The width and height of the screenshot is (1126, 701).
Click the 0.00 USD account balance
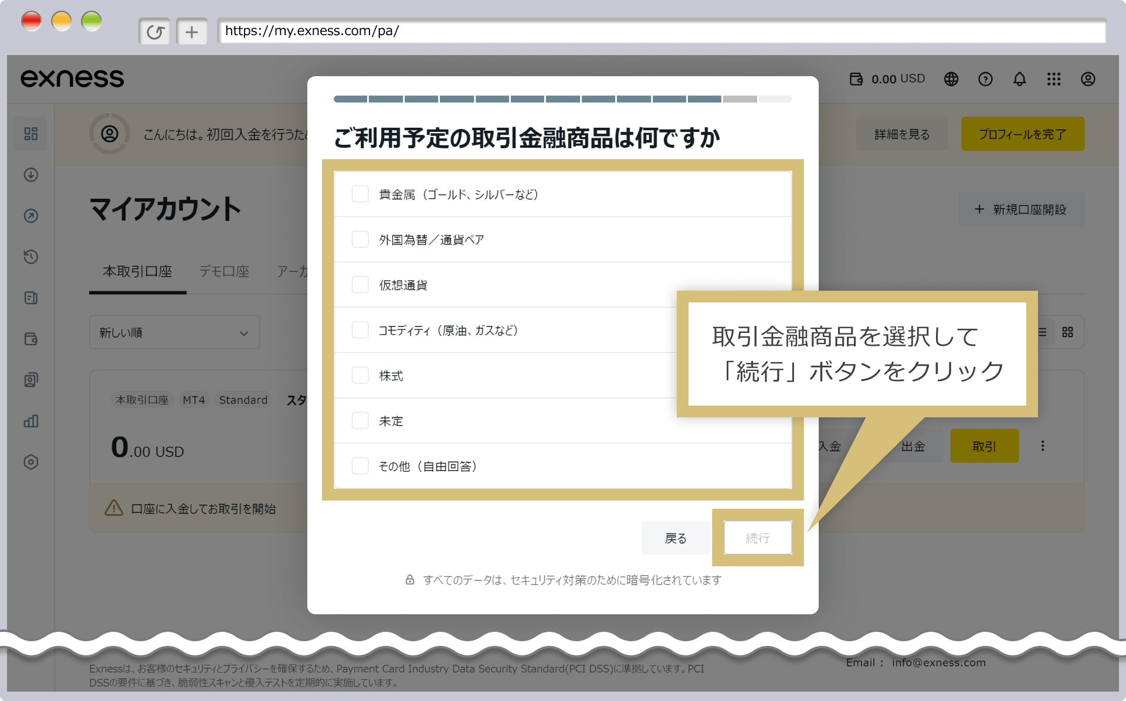(x=147, y=448)
